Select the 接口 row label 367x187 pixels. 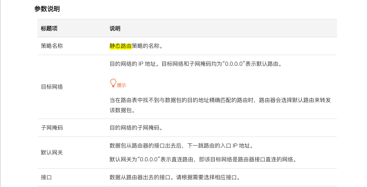(46, 177)
